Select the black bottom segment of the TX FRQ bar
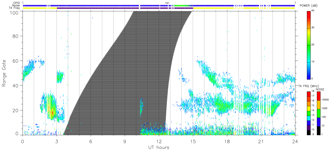 click(309, 132)
